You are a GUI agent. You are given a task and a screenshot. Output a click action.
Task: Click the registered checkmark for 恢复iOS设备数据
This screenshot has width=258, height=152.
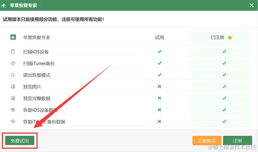tap(224, 110)
